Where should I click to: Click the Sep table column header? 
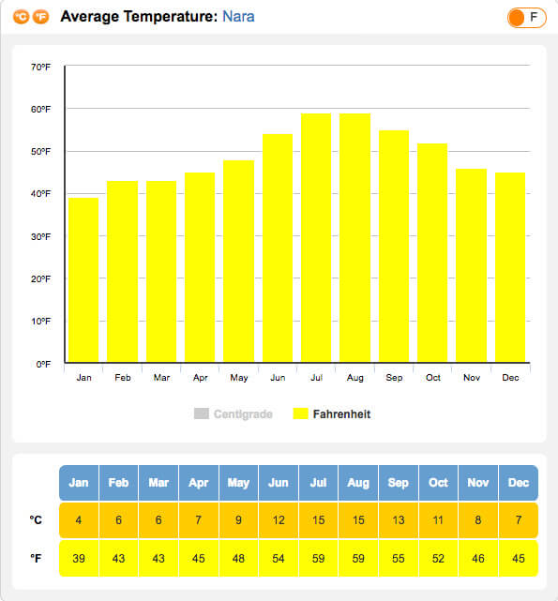[x=399, y=483]
